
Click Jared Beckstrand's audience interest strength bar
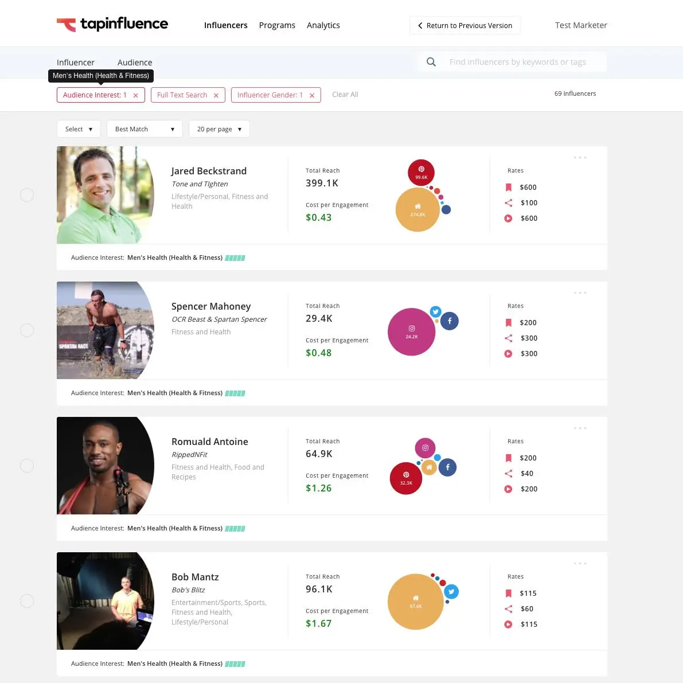click(x=235, y=257)
